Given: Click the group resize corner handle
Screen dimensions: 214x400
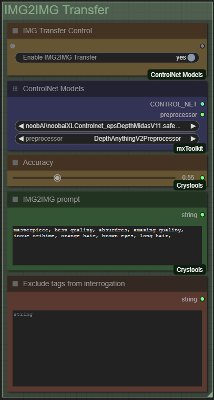Looking at the screenshot, I should [x=210, y=395].
